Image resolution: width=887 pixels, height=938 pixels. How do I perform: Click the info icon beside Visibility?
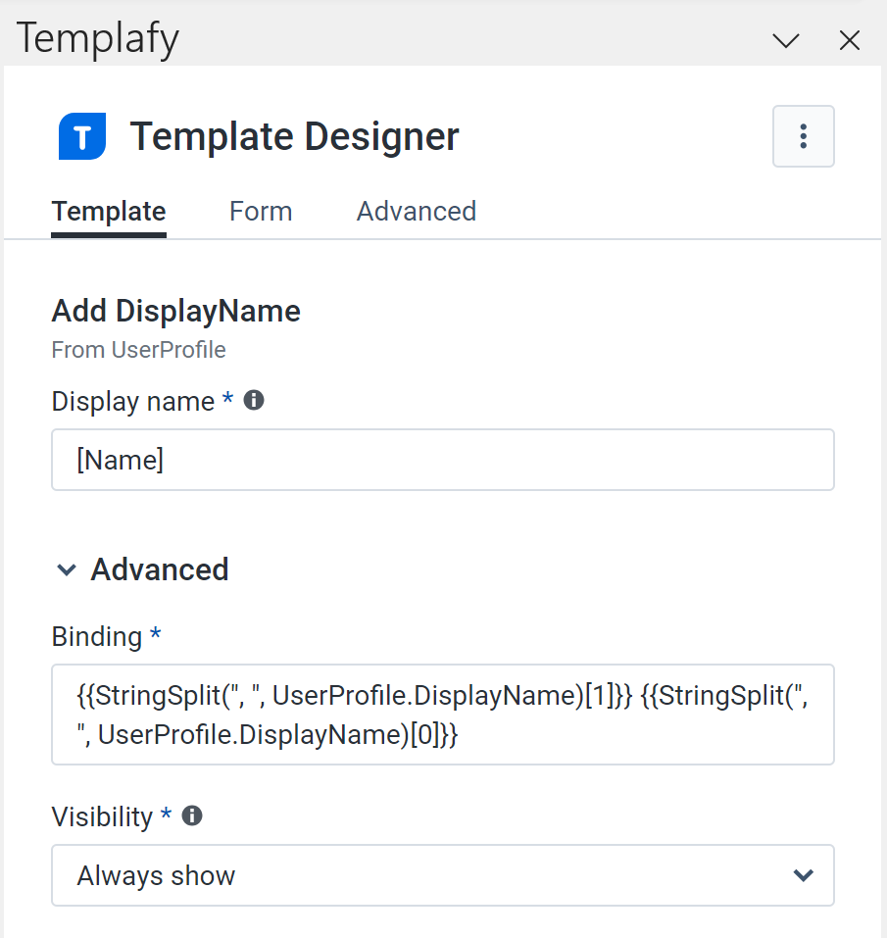(192, 815)
